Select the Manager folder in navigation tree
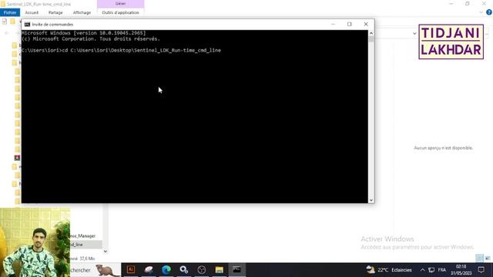493x277 pixels. (x=82, y=236)
